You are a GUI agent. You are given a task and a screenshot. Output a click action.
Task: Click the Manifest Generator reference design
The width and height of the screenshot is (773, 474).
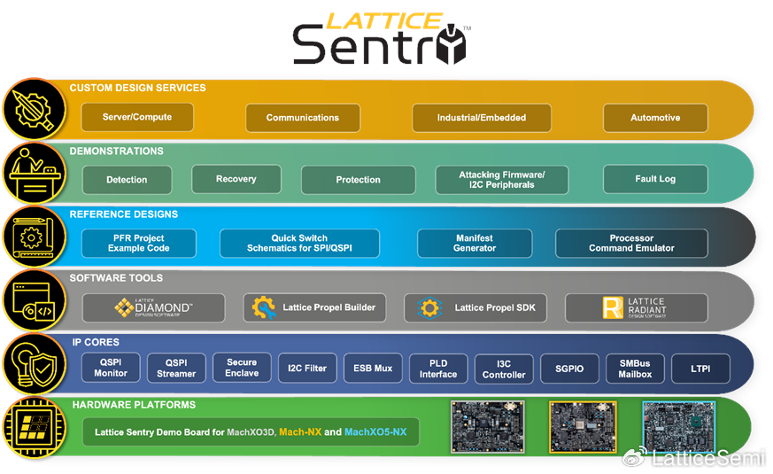pyautogui.click(x=475, y=244)
